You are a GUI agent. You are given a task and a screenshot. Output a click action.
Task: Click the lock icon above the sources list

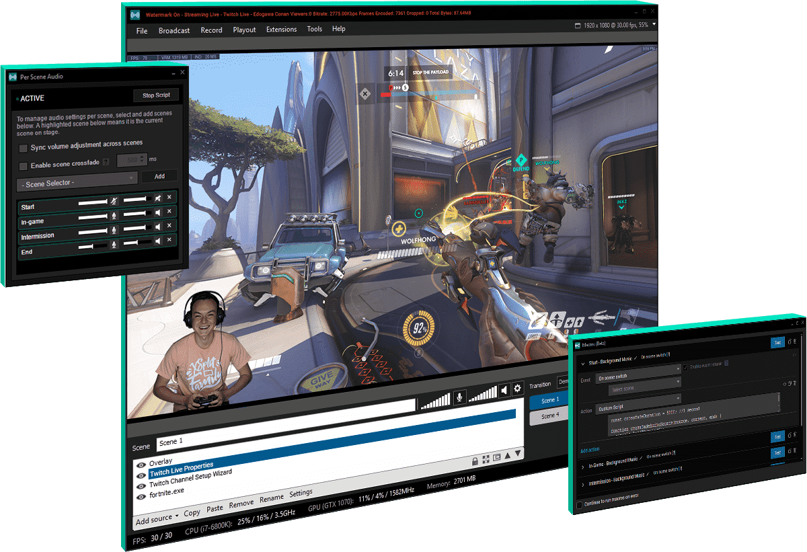point(475,461)
